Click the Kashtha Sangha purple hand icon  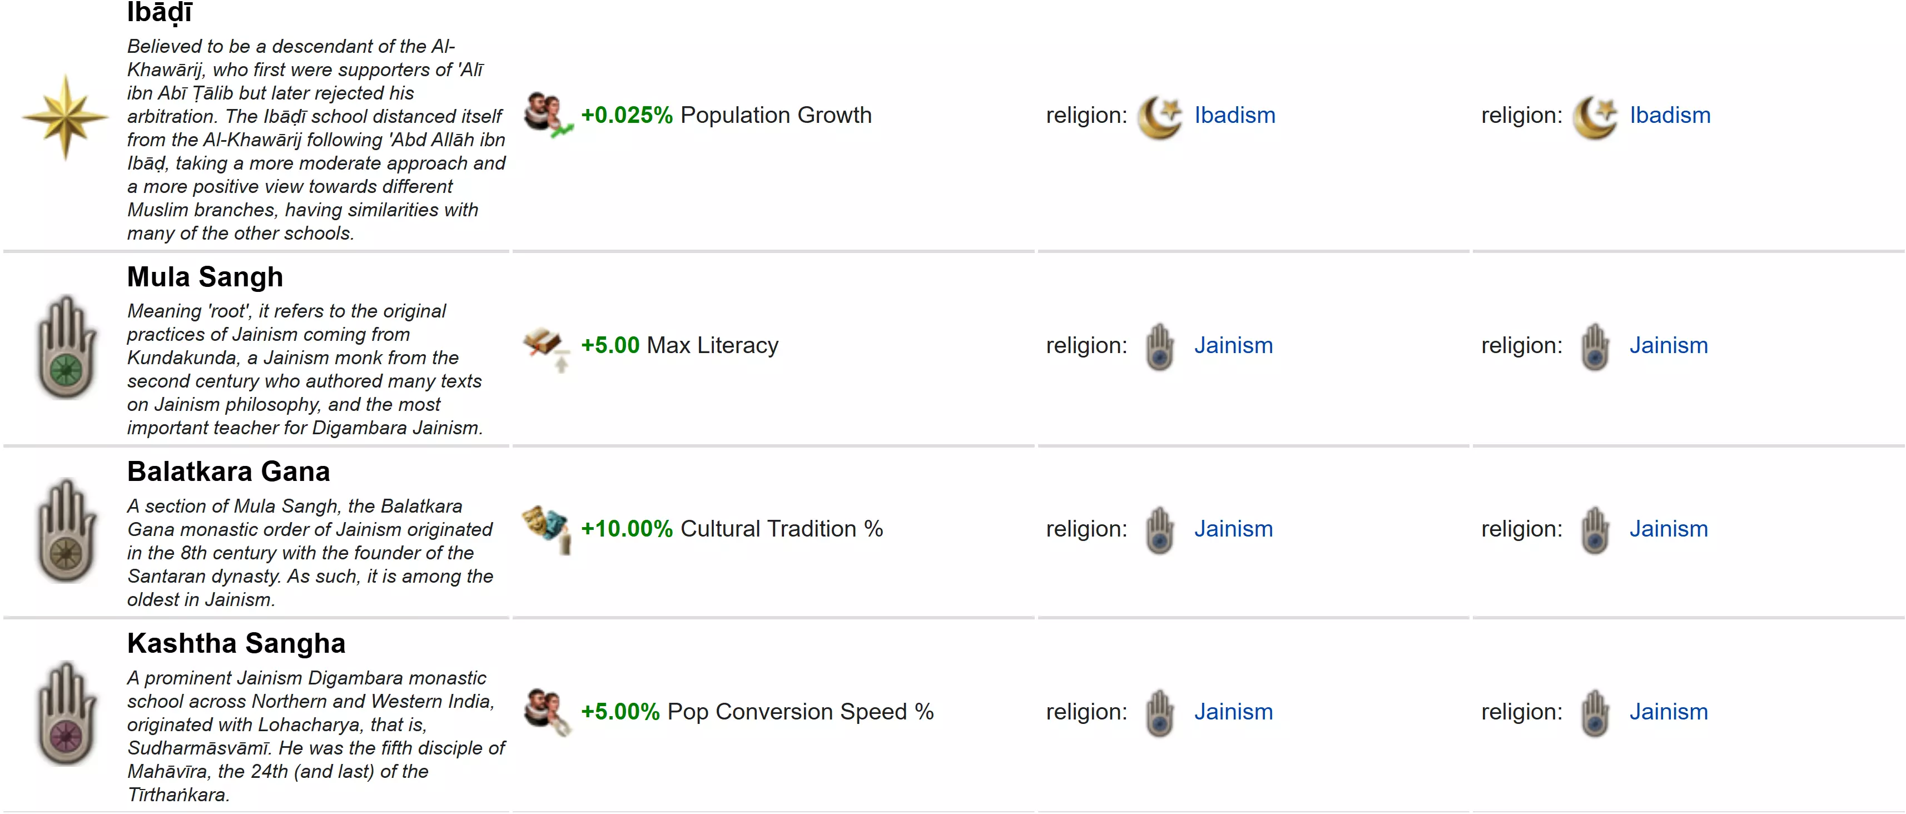point(67,713)
